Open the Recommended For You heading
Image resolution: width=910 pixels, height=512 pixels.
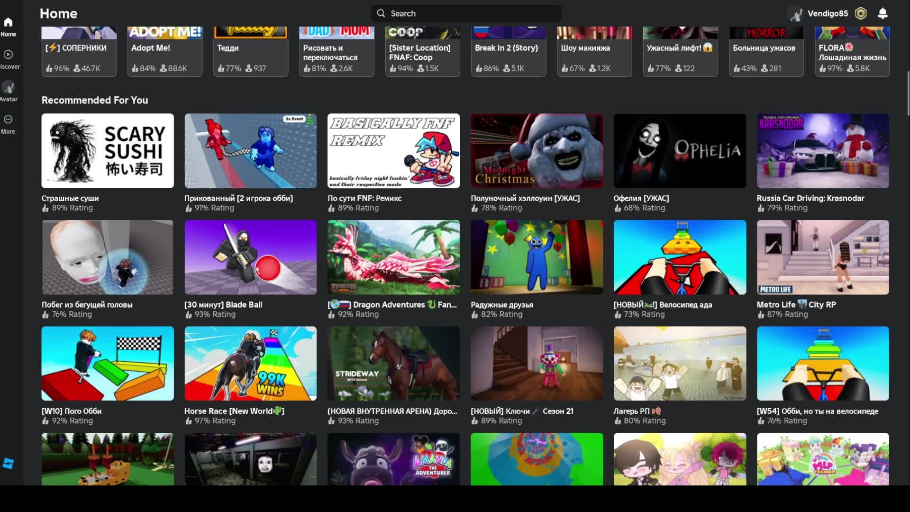95,100
